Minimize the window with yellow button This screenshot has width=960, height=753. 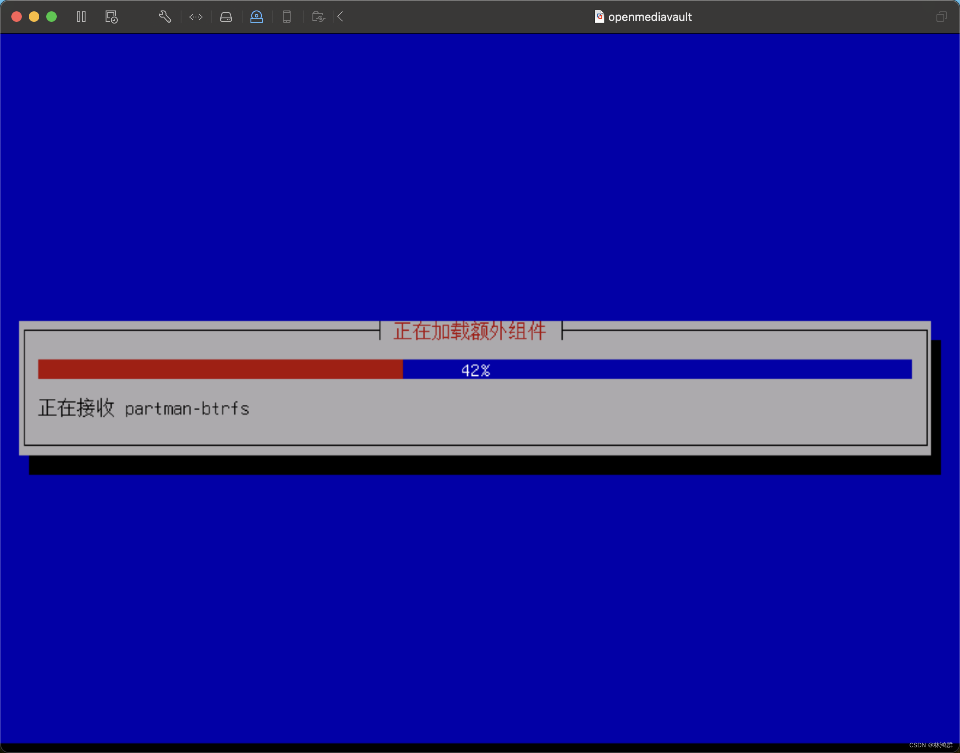34,17
